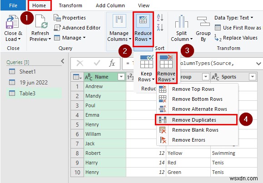Select the 19 jun 2022 query
This screenshot has height=183, width=263.
[x=34, y=82]
